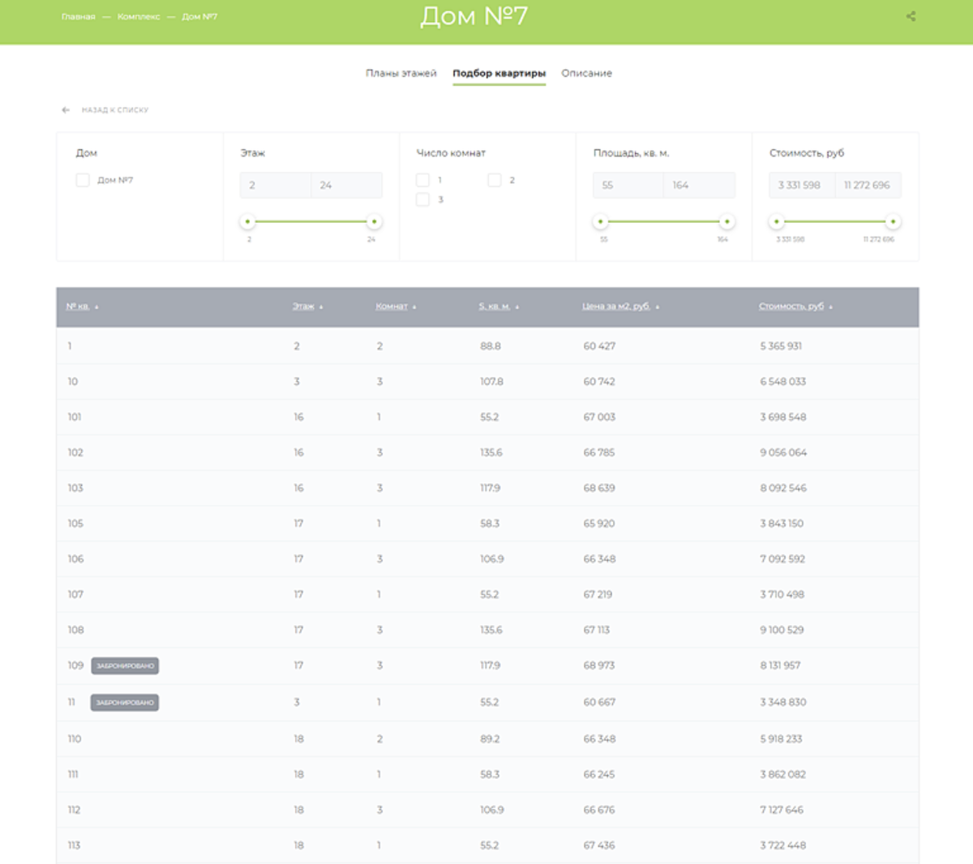Tick the 2-room checkbox

click(x=495, y=180)
